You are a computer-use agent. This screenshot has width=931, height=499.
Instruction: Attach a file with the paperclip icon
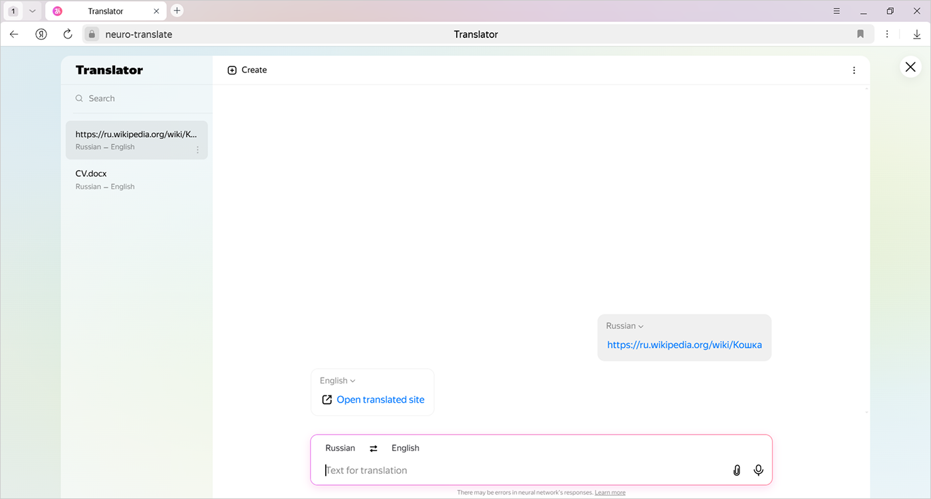[x=736, y=470]
